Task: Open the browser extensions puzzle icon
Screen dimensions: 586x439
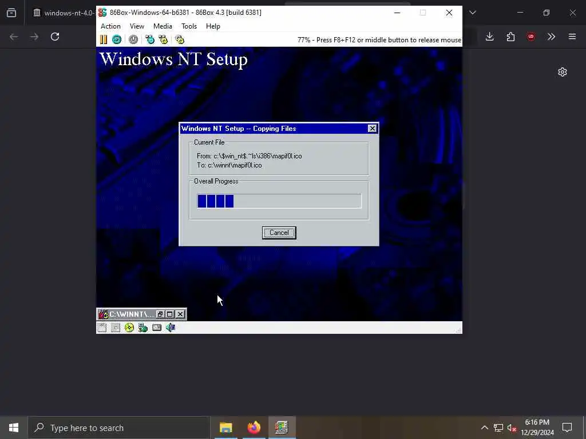Action: [510, 37]
